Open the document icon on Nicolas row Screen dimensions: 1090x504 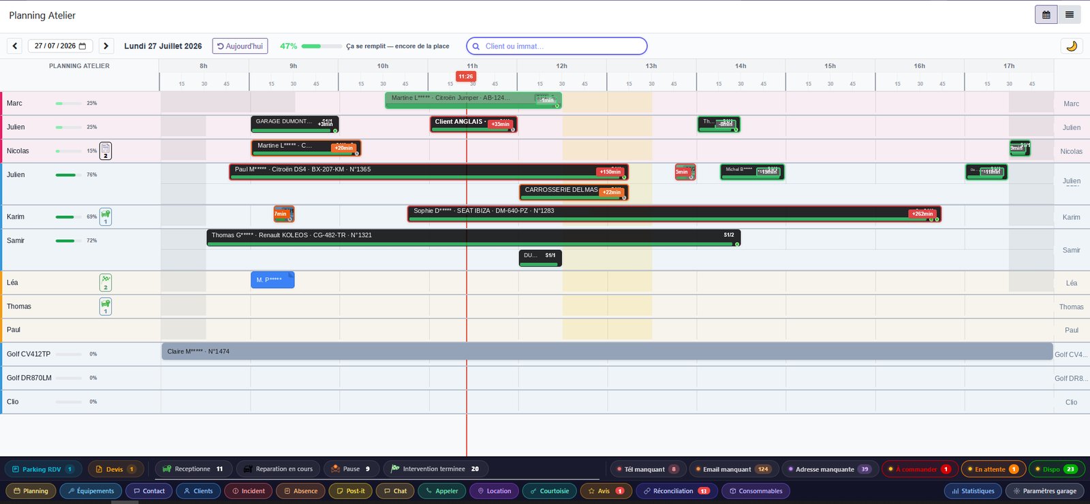click(x=106, y=151)
